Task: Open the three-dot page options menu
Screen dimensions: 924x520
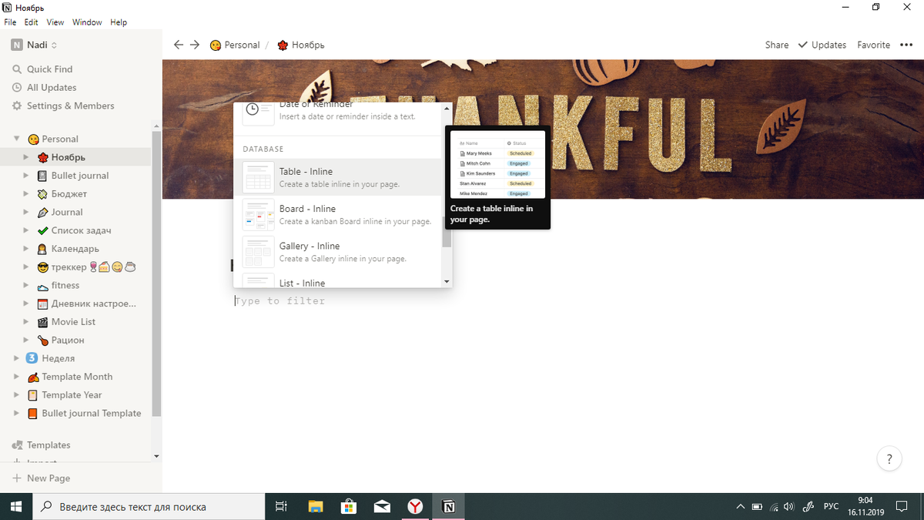Action: (906, 45)
